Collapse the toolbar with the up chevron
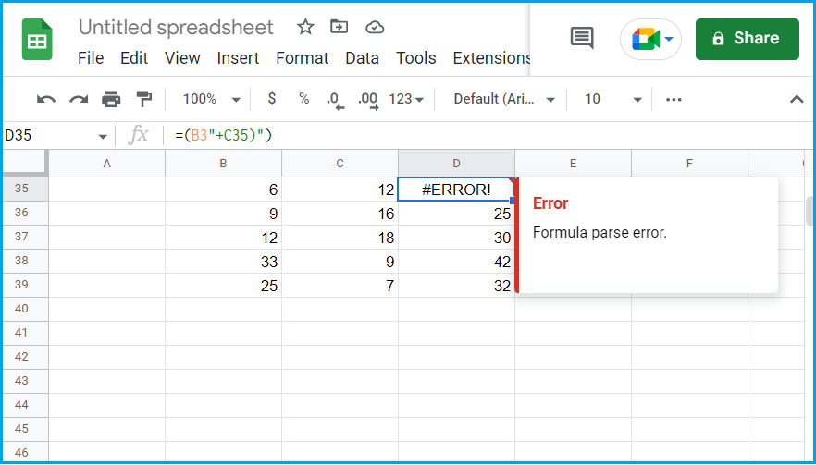This screenshot has width=816, height=465. (x=796, y=99)
